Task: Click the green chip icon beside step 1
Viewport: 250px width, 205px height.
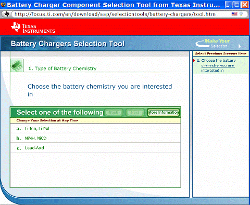Action: point(17,65)
